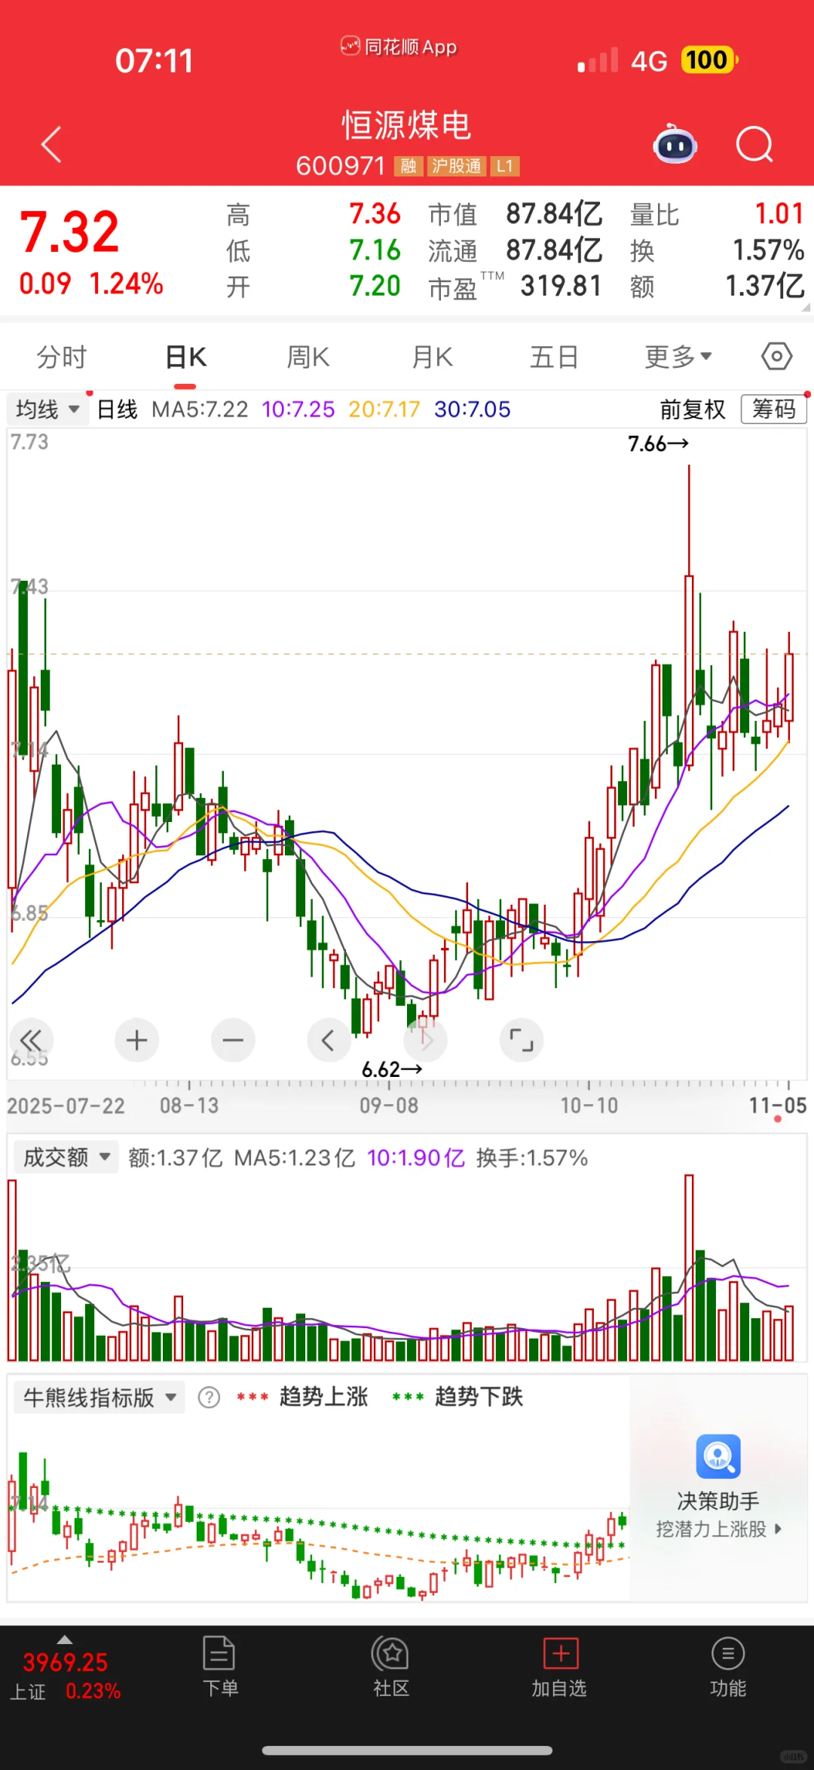Move chart left with arrow button
The width and height of the screenshot is (814, 1770).
click(x=329, y=1041)
